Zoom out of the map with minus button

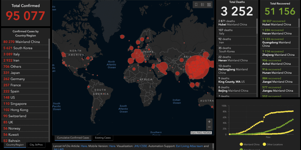click(x=209, y=127)
